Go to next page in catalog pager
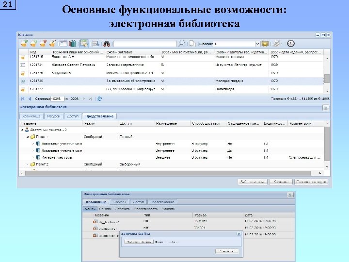 (84, 98)
